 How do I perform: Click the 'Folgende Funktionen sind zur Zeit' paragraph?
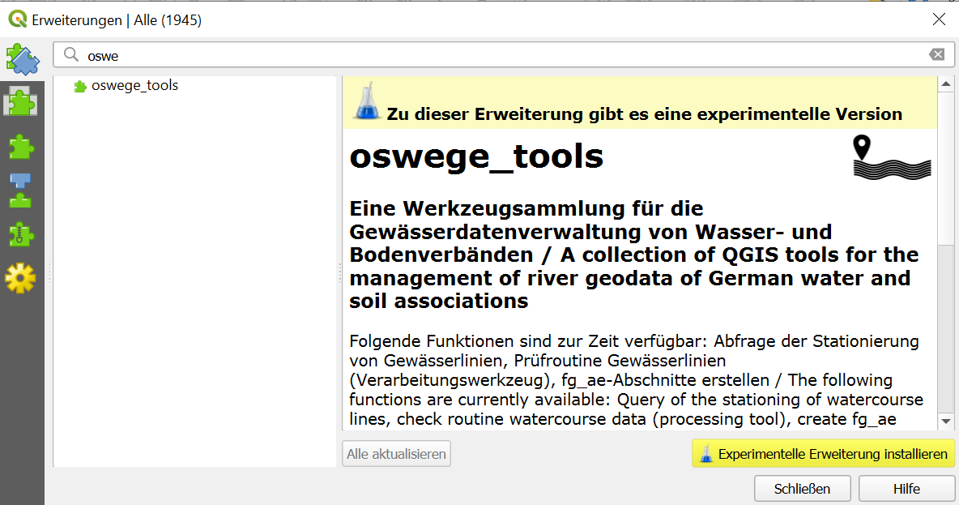[636, 380]
